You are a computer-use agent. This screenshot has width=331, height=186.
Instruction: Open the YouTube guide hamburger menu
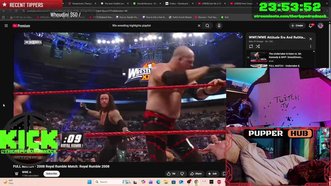click(6, 26)
